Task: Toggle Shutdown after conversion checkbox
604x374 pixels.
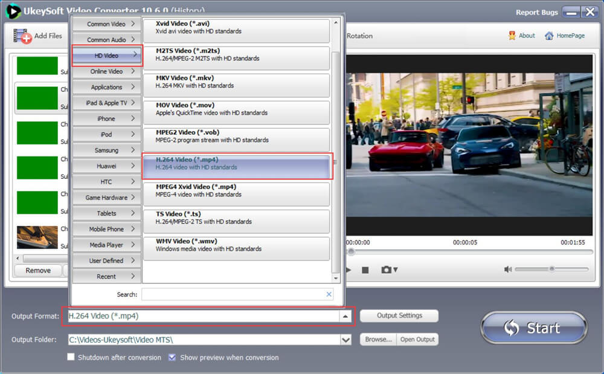Action: [x=71, y=356]
